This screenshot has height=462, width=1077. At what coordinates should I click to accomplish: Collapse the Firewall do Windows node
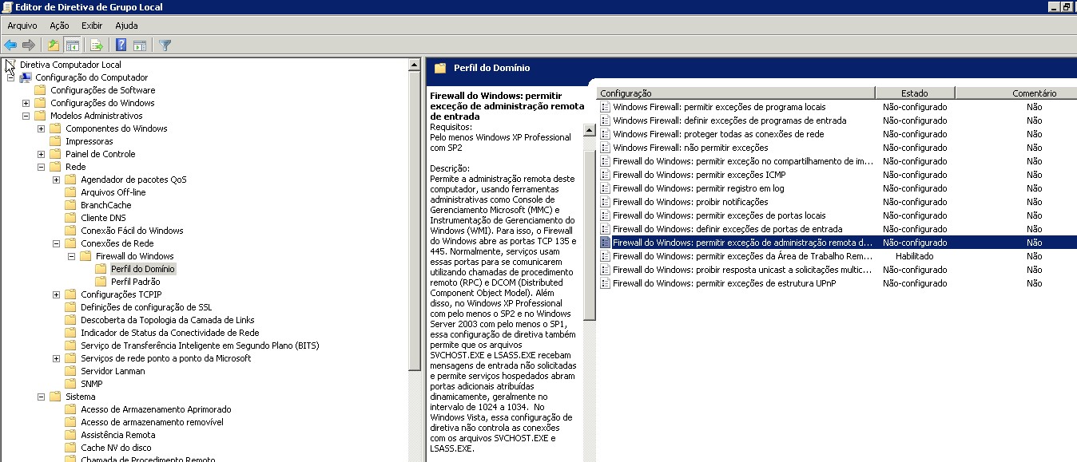72,256
